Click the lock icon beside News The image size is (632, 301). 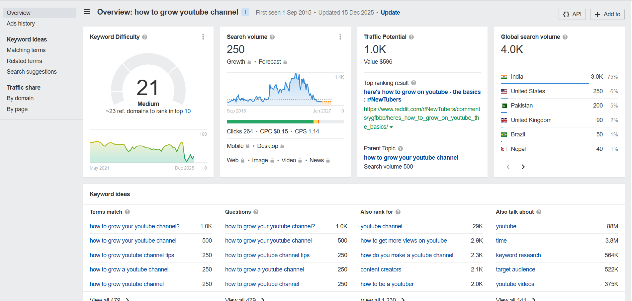[x=328, y=161]
